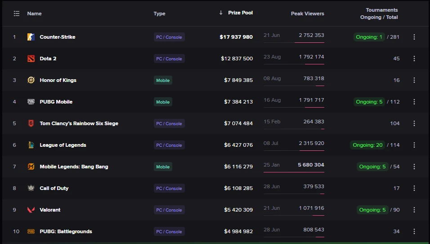Click the list view icon in header
The width and height of the screenshot is (430, 244).
click(x=17, y=14)
